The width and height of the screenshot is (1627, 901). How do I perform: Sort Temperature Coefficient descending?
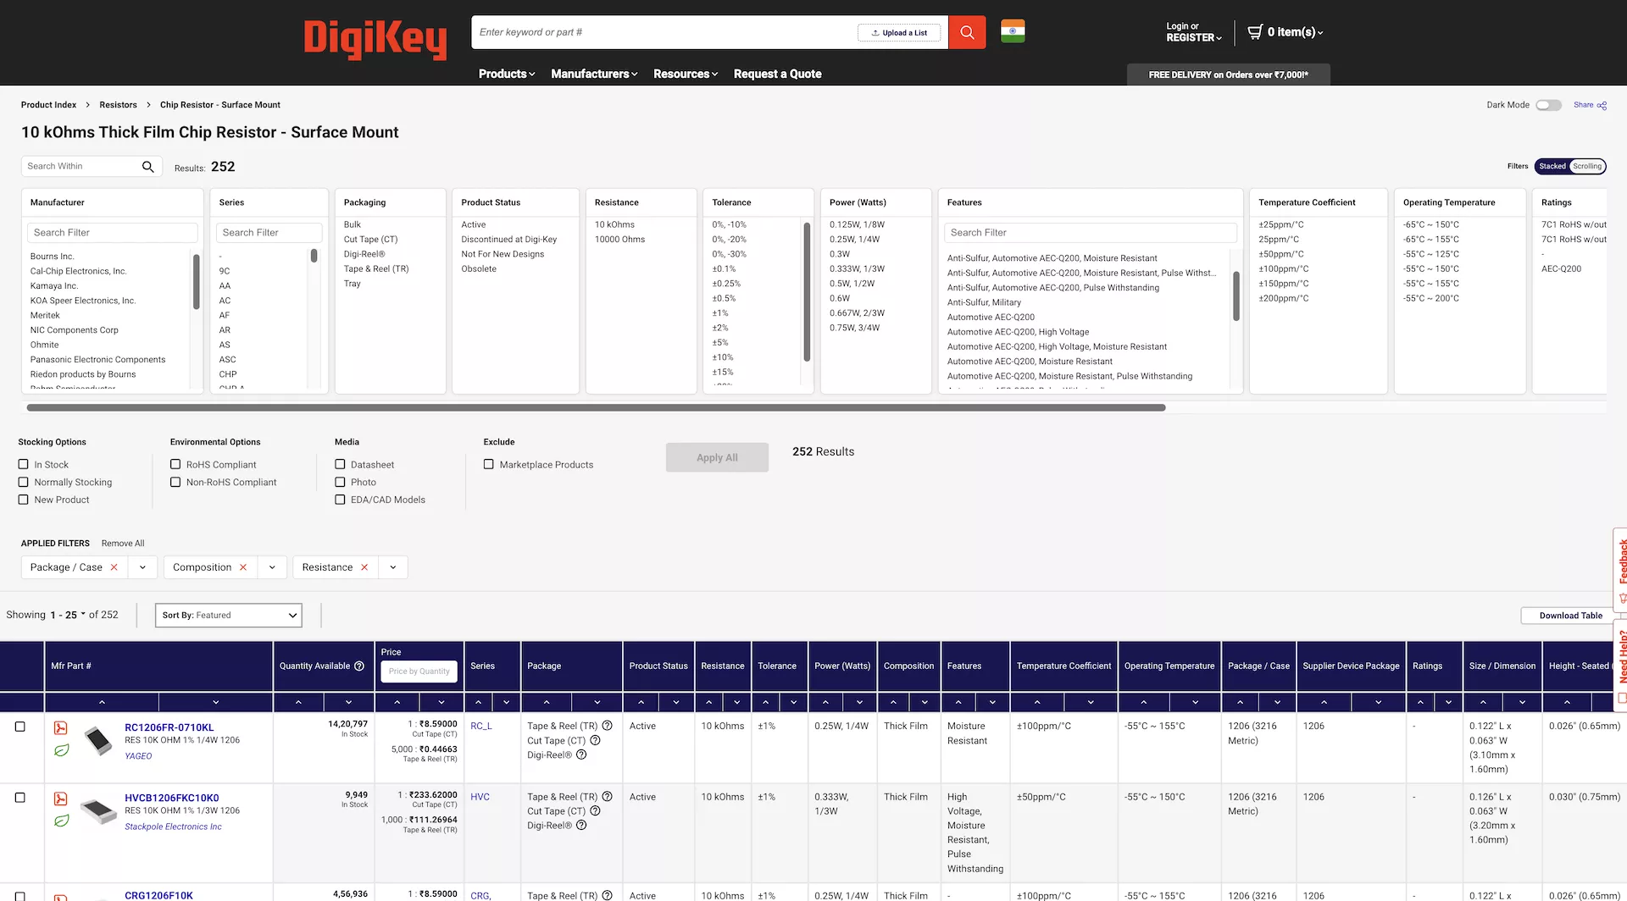(x=1091, y=702)
